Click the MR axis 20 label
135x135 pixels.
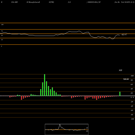[132, 93]
